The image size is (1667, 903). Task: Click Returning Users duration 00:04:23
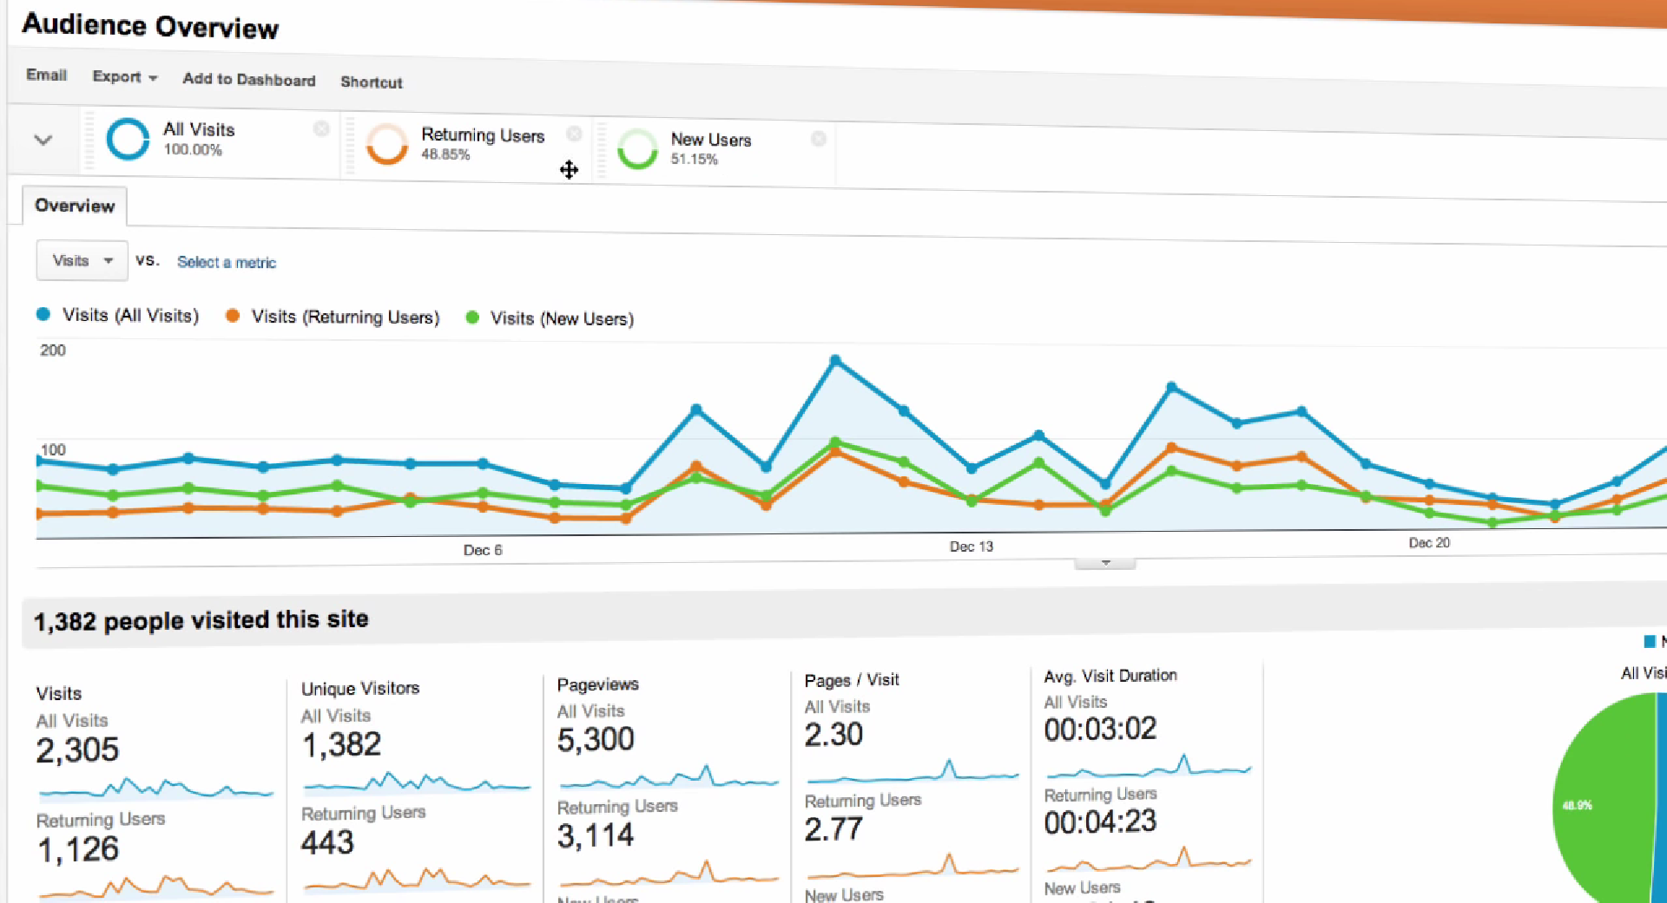tap(1100, 821)
